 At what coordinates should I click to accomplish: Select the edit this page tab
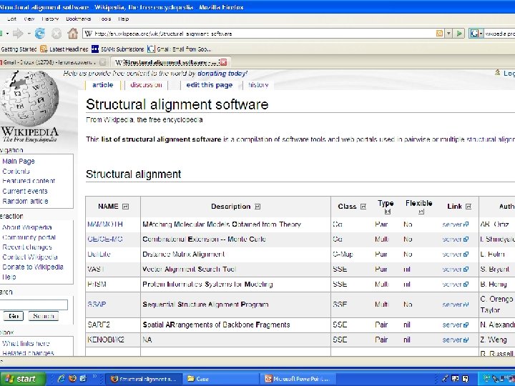point(209,85)
